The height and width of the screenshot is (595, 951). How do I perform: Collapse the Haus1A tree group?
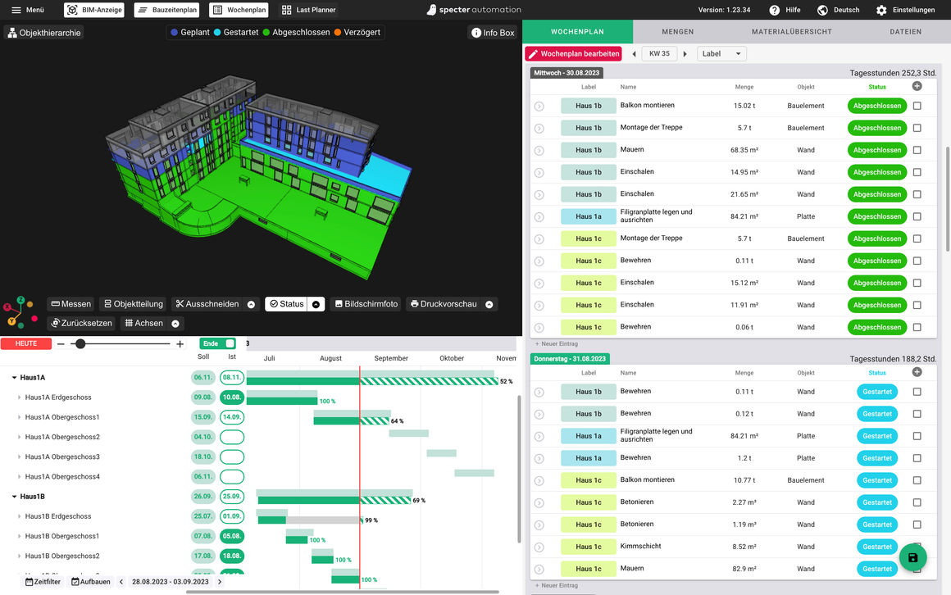14,377
